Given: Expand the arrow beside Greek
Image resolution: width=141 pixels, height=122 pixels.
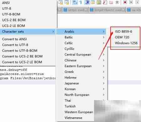Looking at the screenshot, I should point(103,72).
